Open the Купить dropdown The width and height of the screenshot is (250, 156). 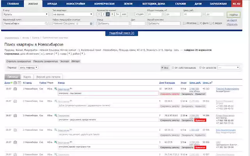[x=26, y=14]
